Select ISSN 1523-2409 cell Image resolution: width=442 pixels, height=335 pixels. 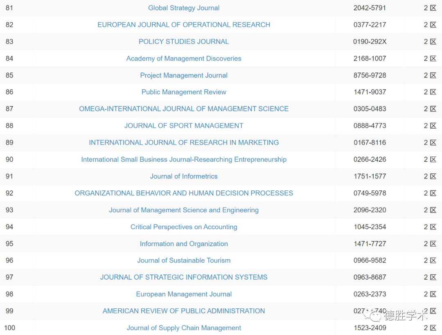[370, 328]
